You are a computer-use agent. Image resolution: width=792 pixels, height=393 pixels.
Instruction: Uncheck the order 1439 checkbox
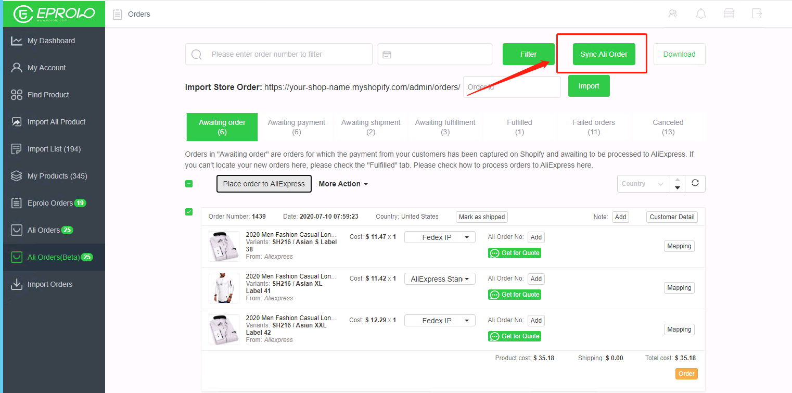(189, 212)
